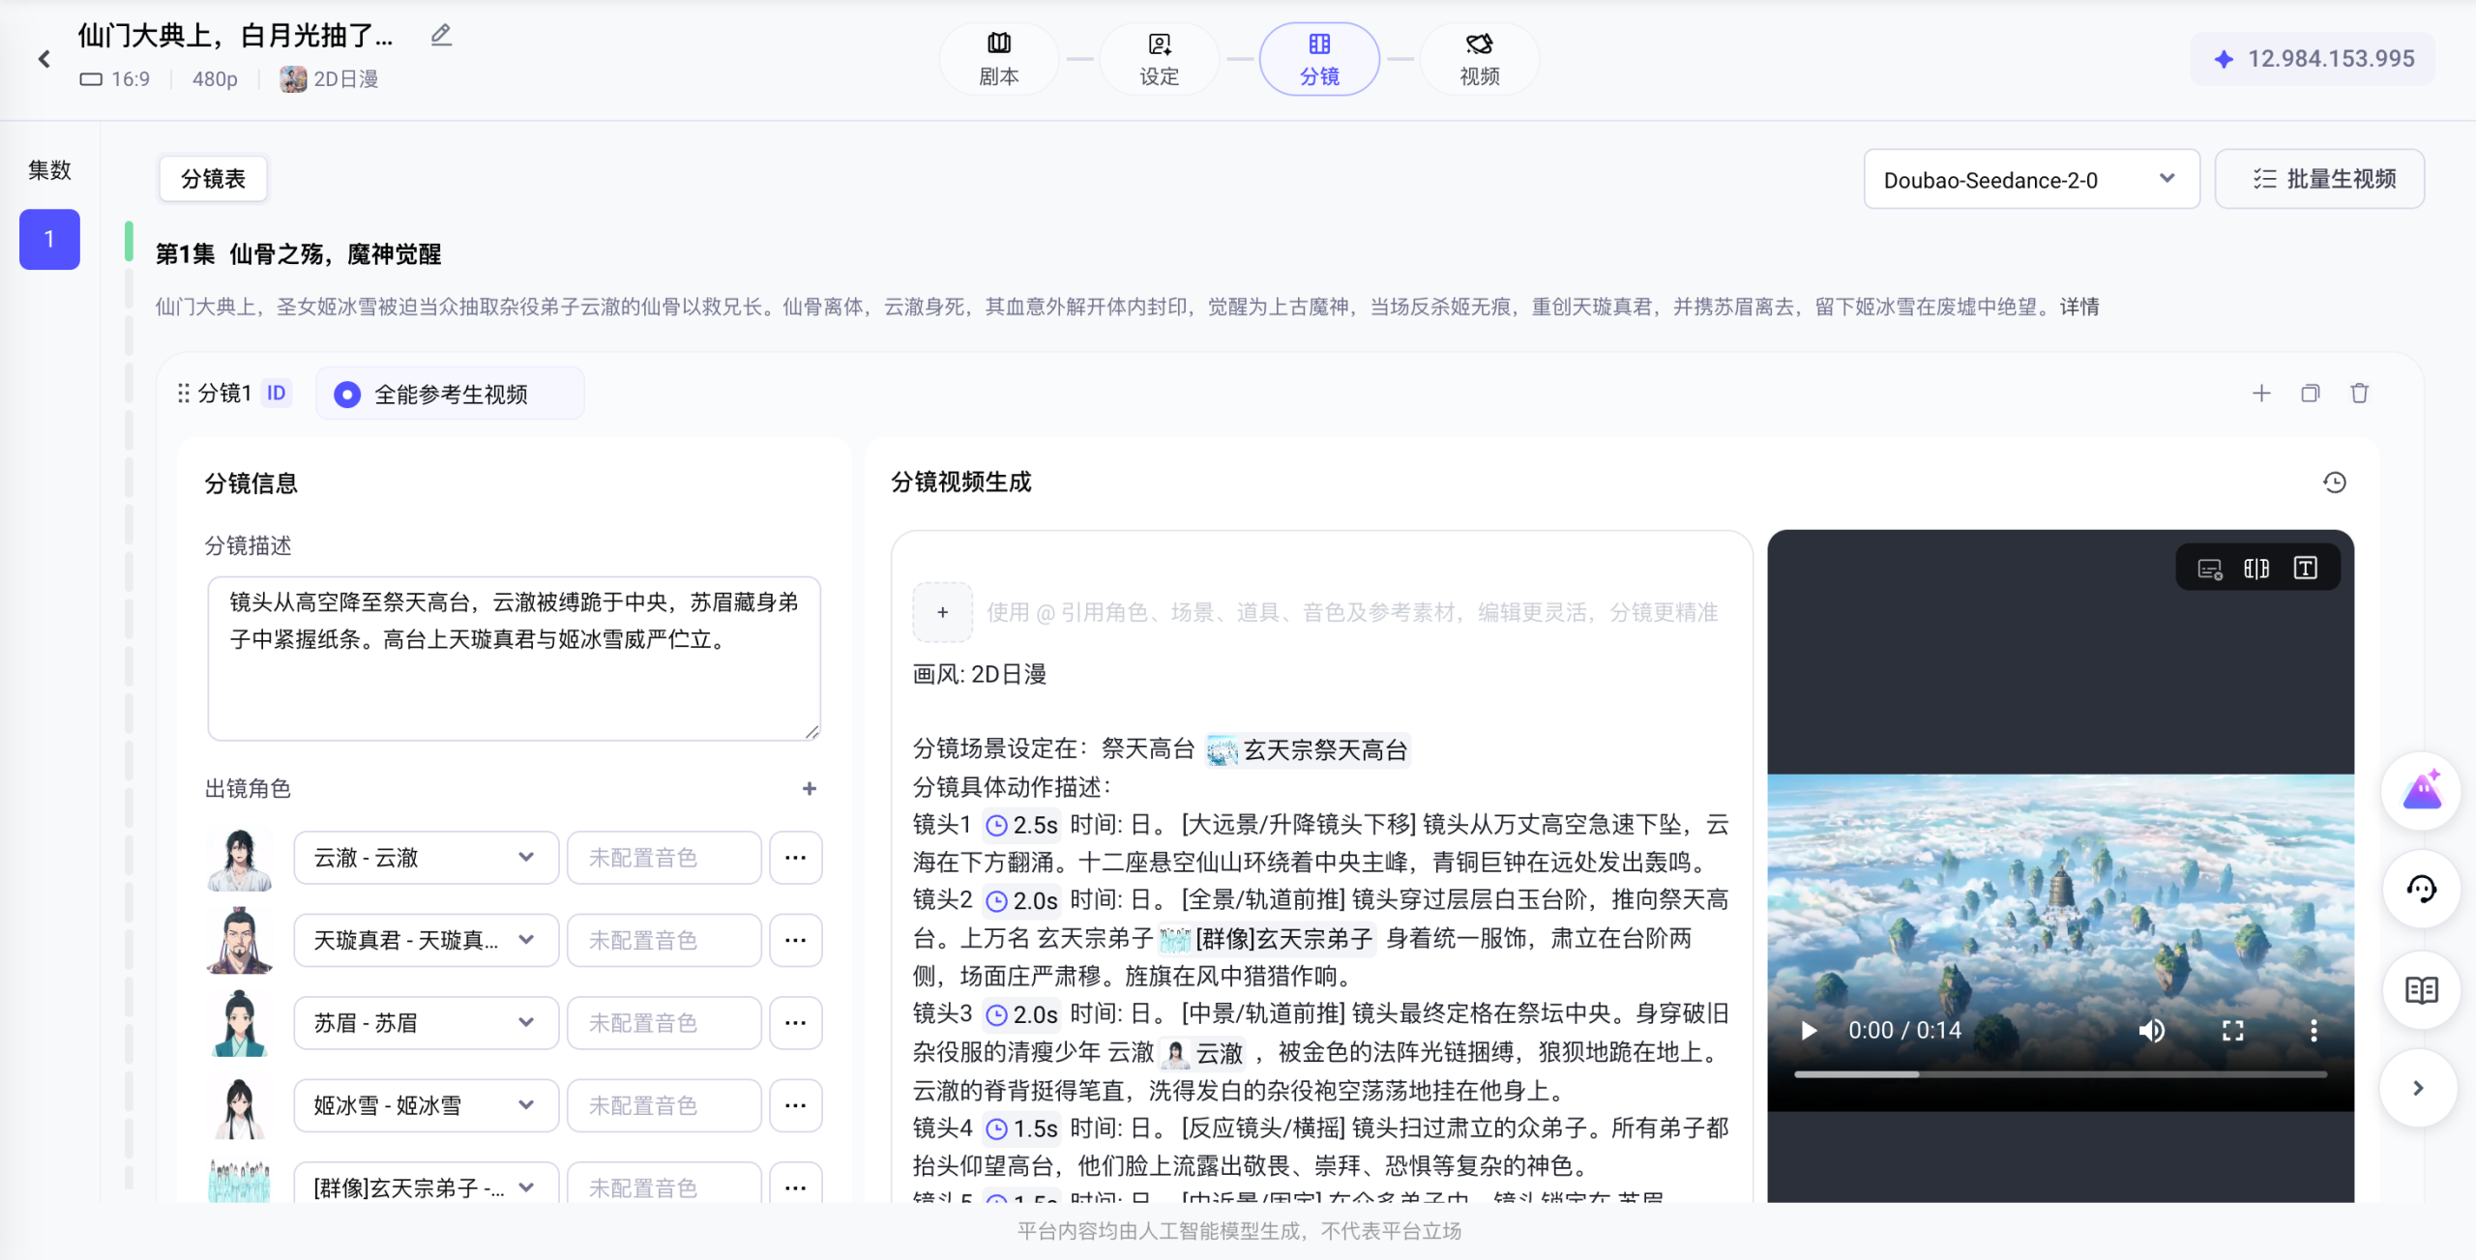
Task: Open the 云澈 - 云澈 character dropdown
Action: 426,858
